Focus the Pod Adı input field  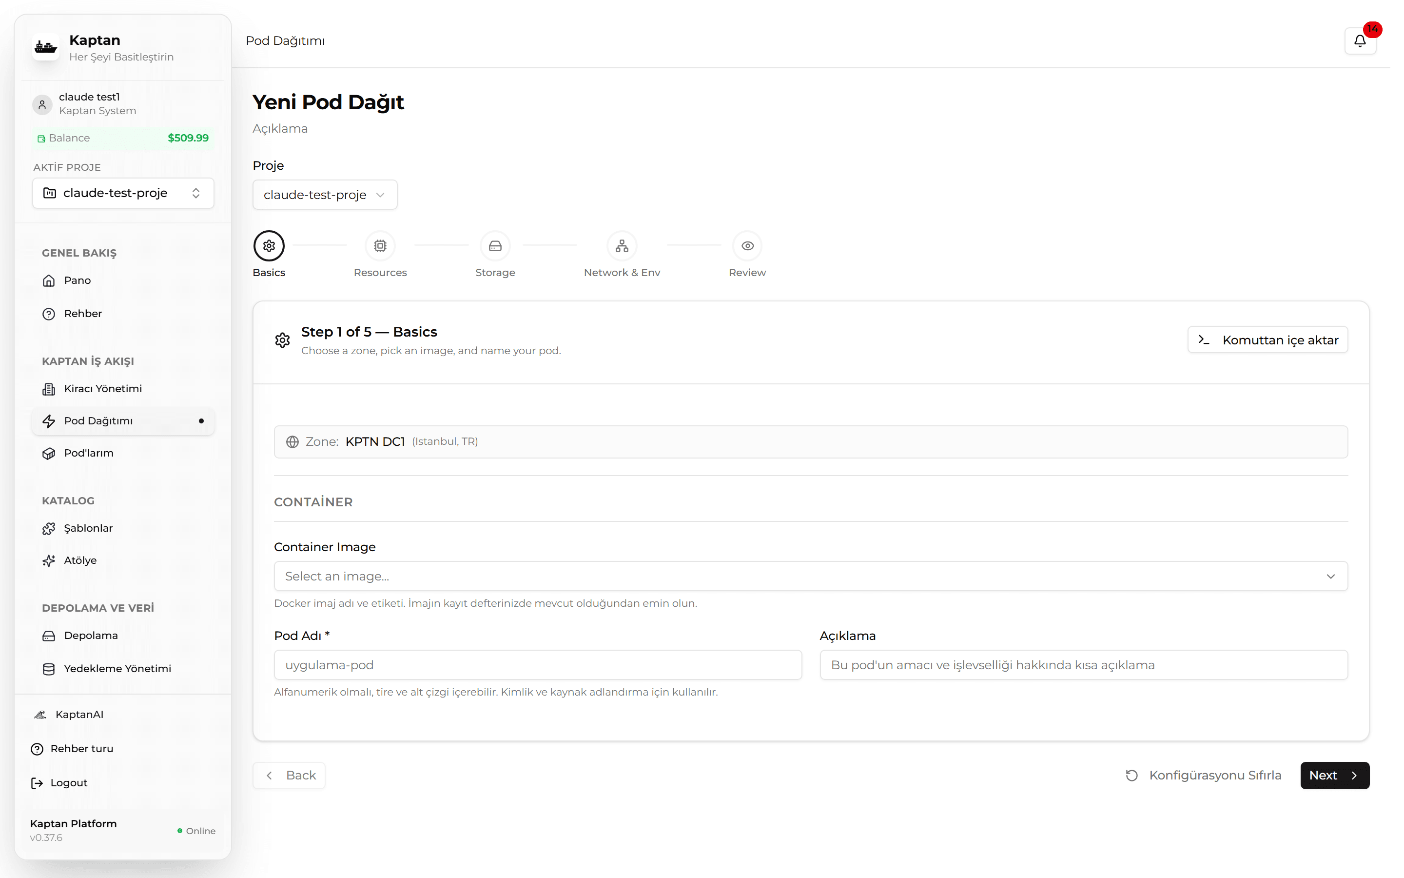click(x=538, y=665)
